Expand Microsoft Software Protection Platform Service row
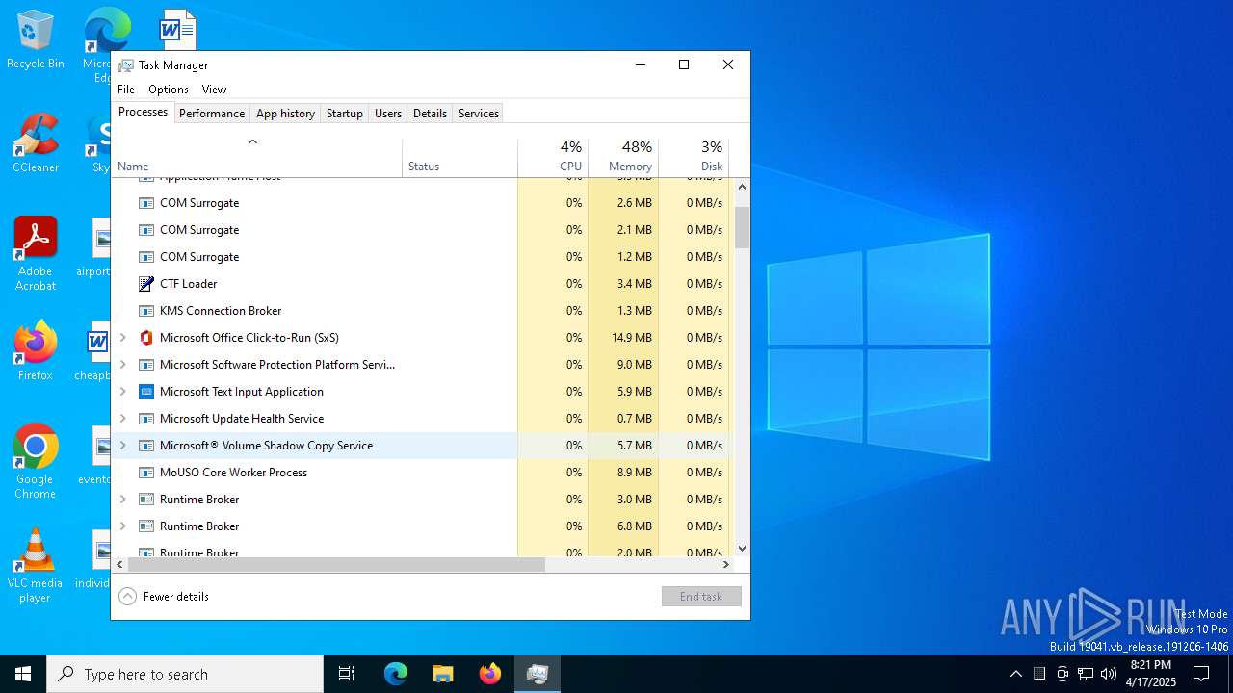The width and height of the screenshot is (1233, 693). [x=122, y=365]
